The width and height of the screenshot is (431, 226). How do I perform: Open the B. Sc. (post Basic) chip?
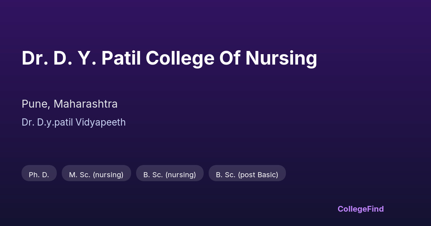247,175
